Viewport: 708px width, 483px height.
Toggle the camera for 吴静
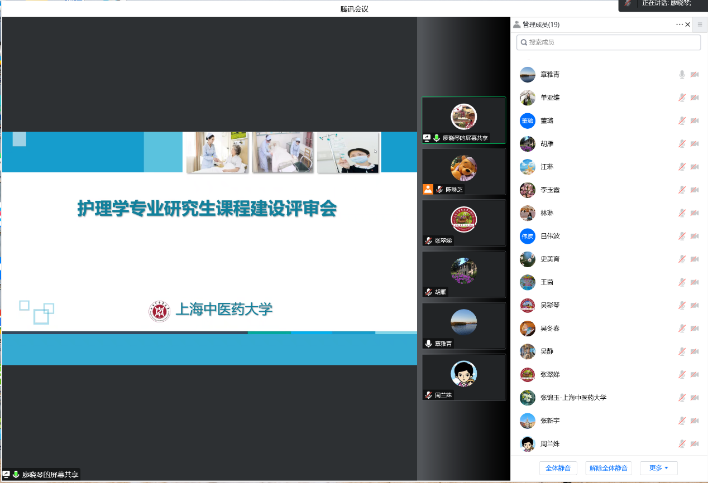coord(695,351)
